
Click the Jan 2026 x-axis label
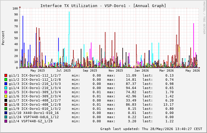(x=142, y=71)
